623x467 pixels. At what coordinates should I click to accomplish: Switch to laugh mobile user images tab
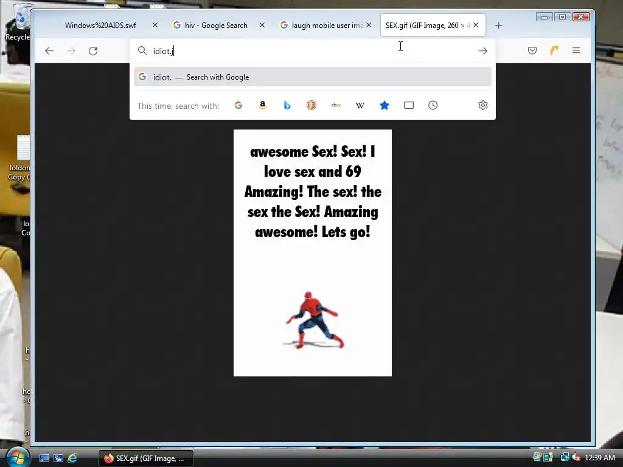click(322, 26)
